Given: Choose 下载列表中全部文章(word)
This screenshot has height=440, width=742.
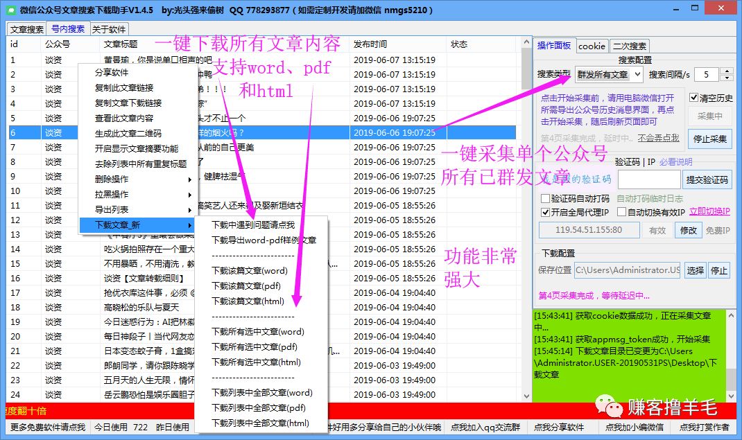Looking at the screenshot, I should pos(261,393).
